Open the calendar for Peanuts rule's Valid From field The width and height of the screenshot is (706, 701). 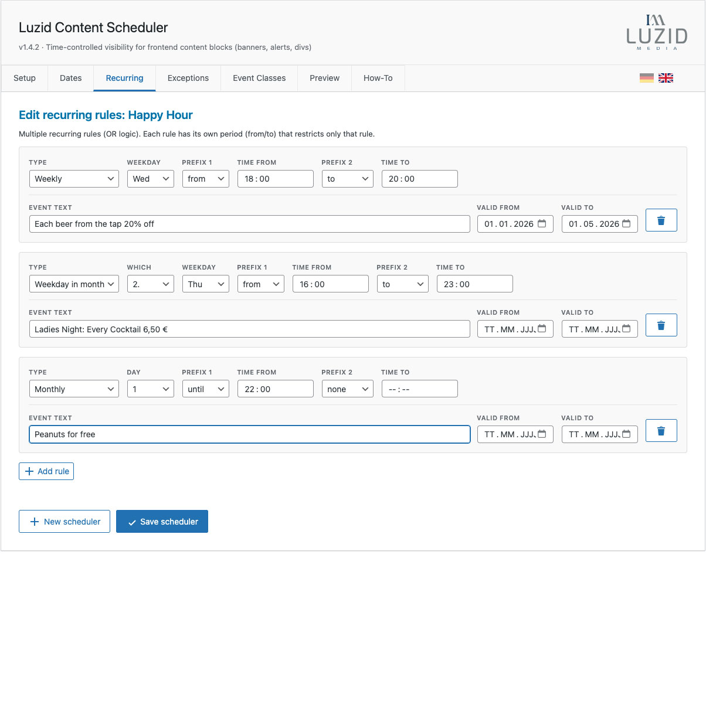pyautogui.click(x=542, y=434)
